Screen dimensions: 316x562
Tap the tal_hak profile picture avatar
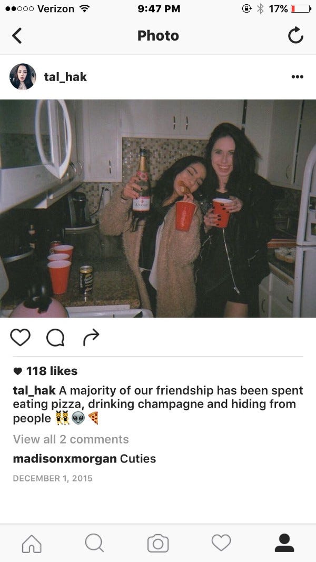click(x=23, y=77)
